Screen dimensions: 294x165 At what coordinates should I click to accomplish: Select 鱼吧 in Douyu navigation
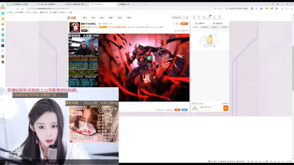(x=129, y=18)
